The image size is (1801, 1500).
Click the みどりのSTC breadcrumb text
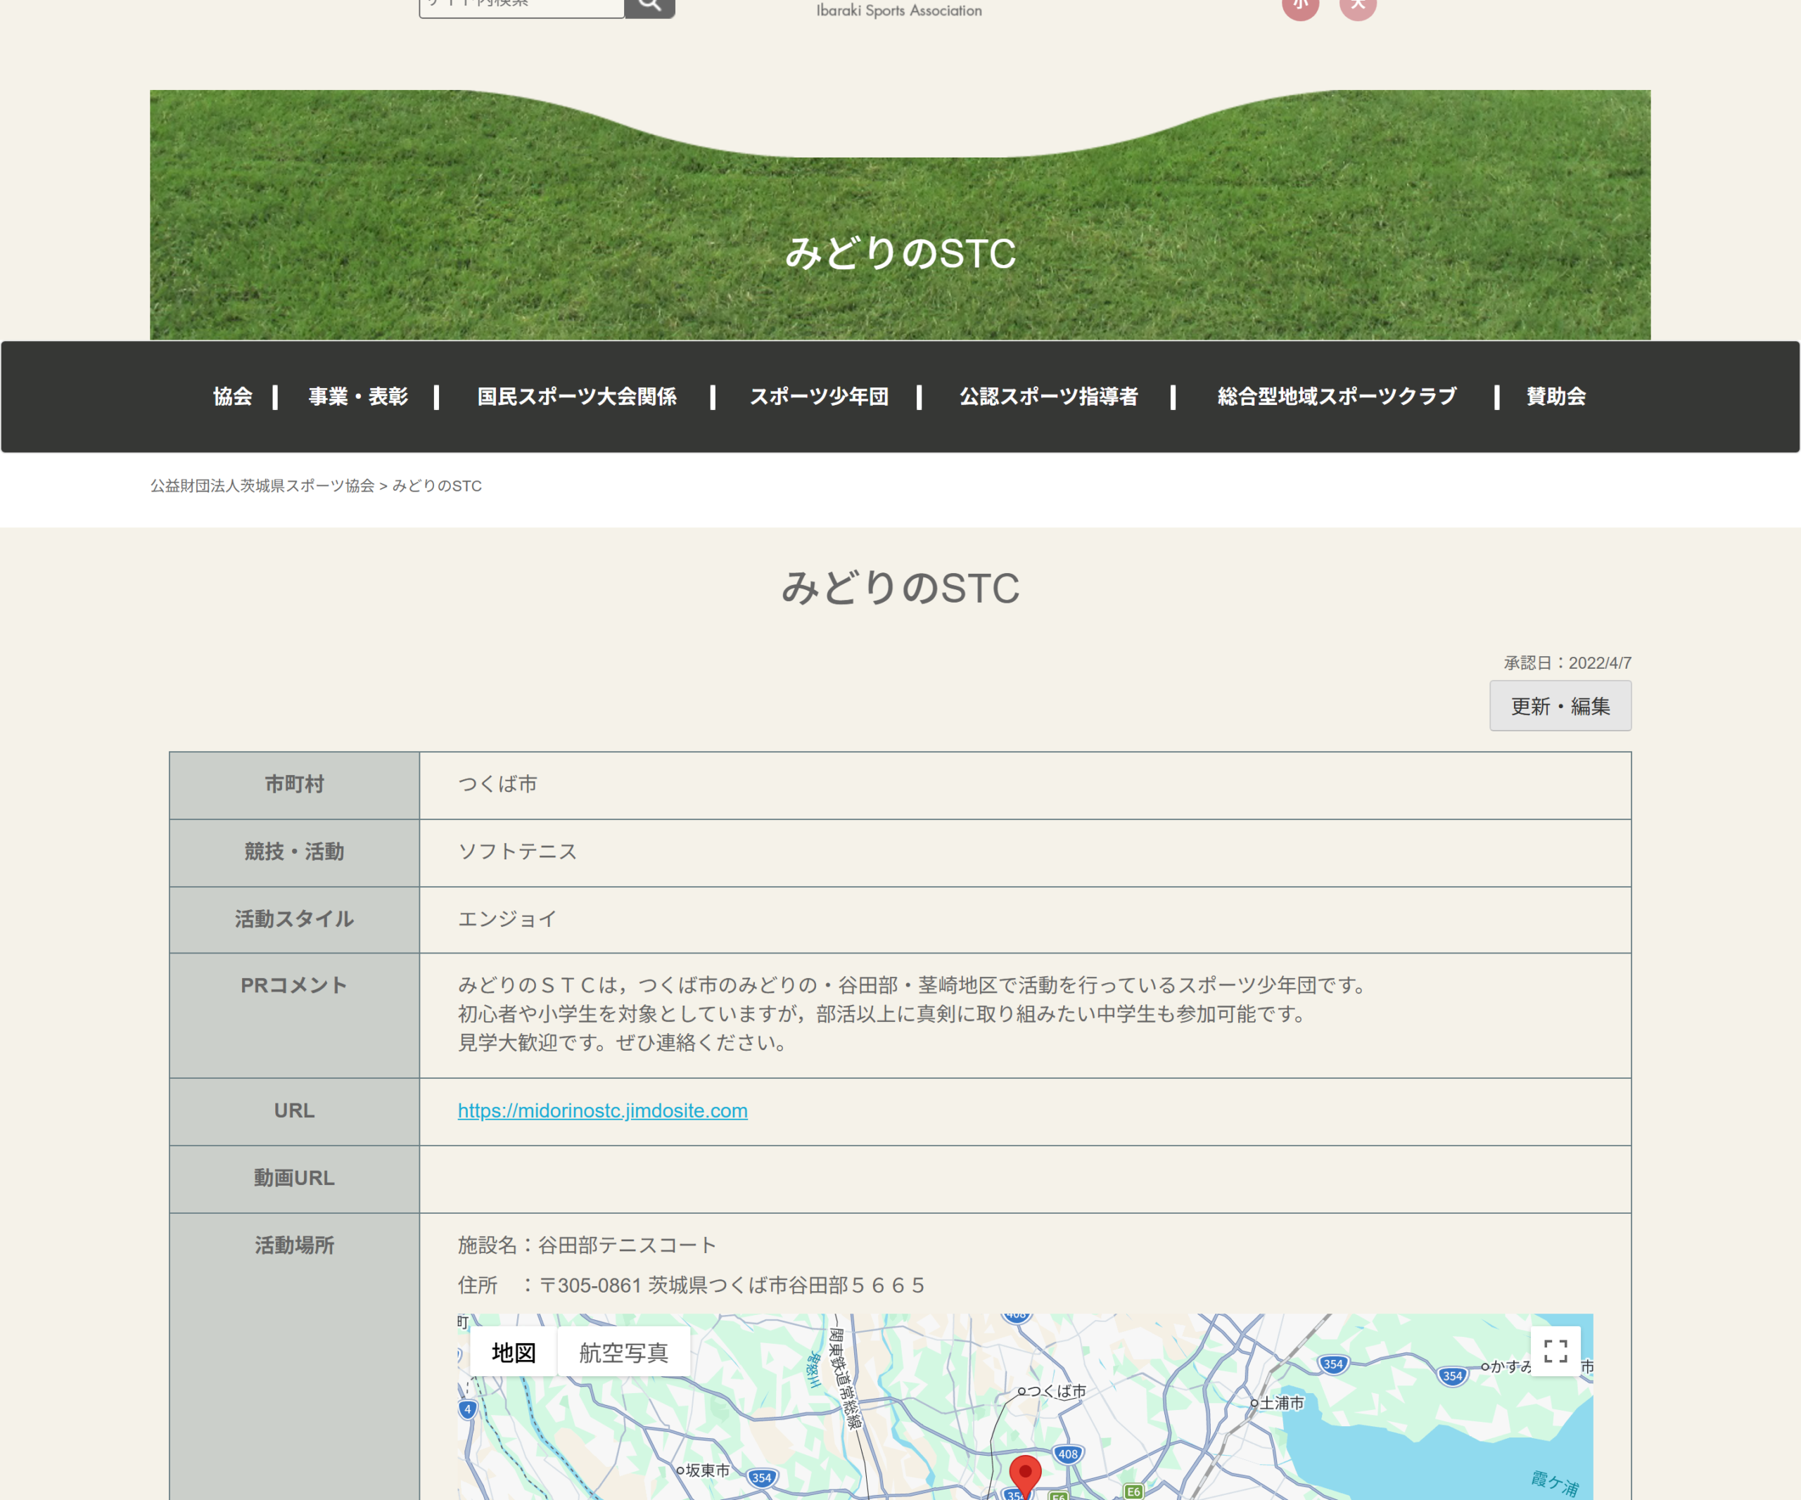436,486
